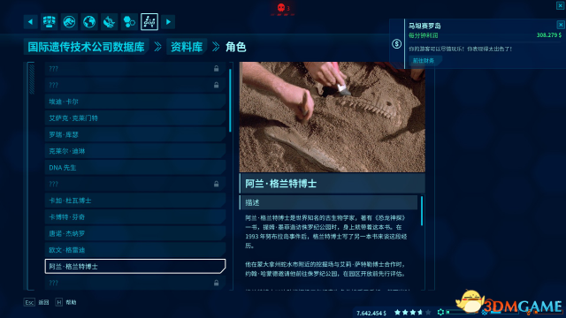Open the globe world map tab
Image resolution: width=566 pixels, height=318 pixels.
point(89,22)
